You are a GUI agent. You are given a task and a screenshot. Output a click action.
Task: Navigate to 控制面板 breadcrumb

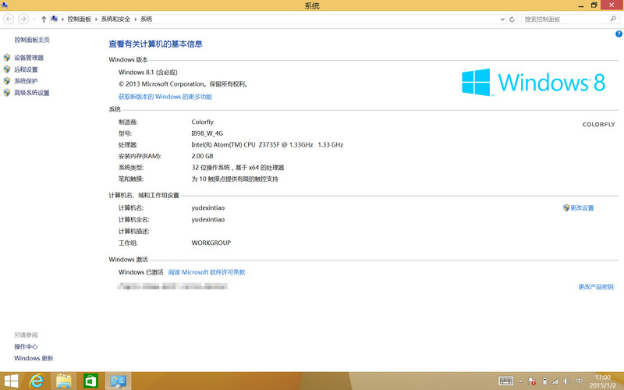80,19
